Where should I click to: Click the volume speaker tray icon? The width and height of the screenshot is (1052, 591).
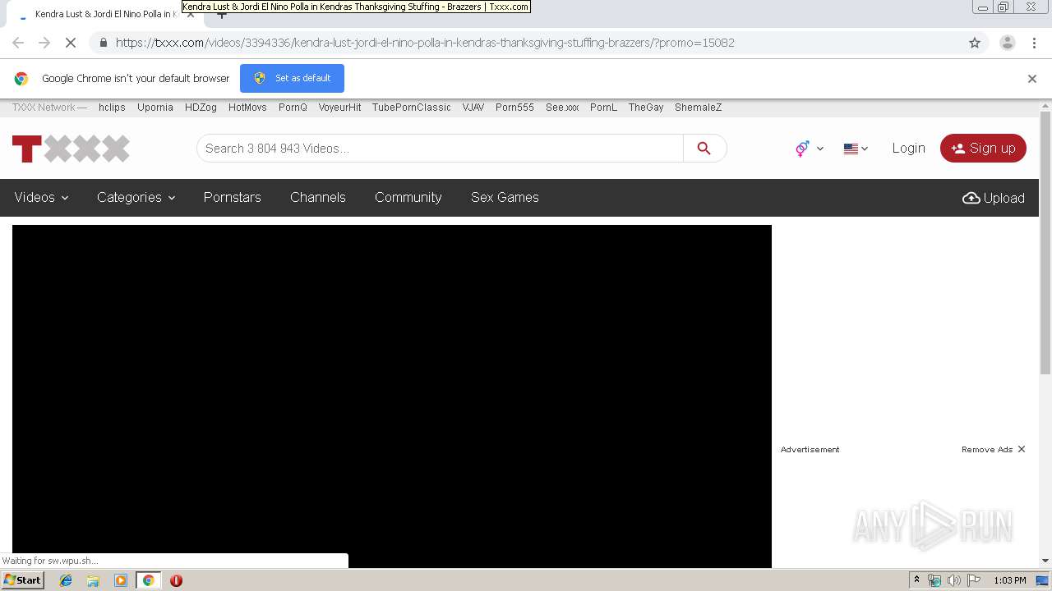click(x=953, y=580)
